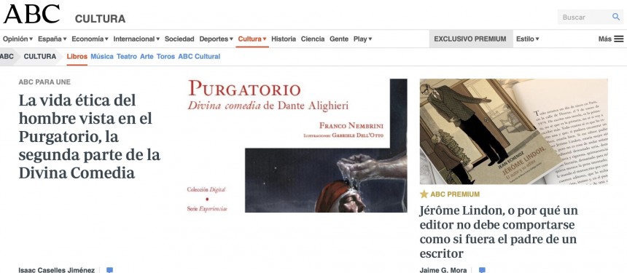Click the search magnifying glass icon
Image resolution: width=627 pixels, height=273 pixels.
click(616, 17)
